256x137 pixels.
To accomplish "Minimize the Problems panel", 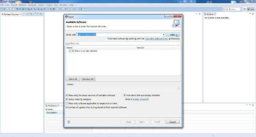I will [x=250, y=105].
